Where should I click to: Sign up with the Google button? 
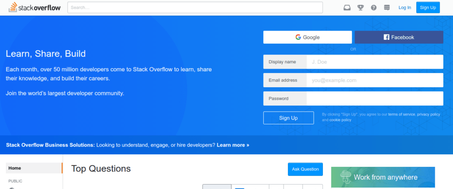307,37
